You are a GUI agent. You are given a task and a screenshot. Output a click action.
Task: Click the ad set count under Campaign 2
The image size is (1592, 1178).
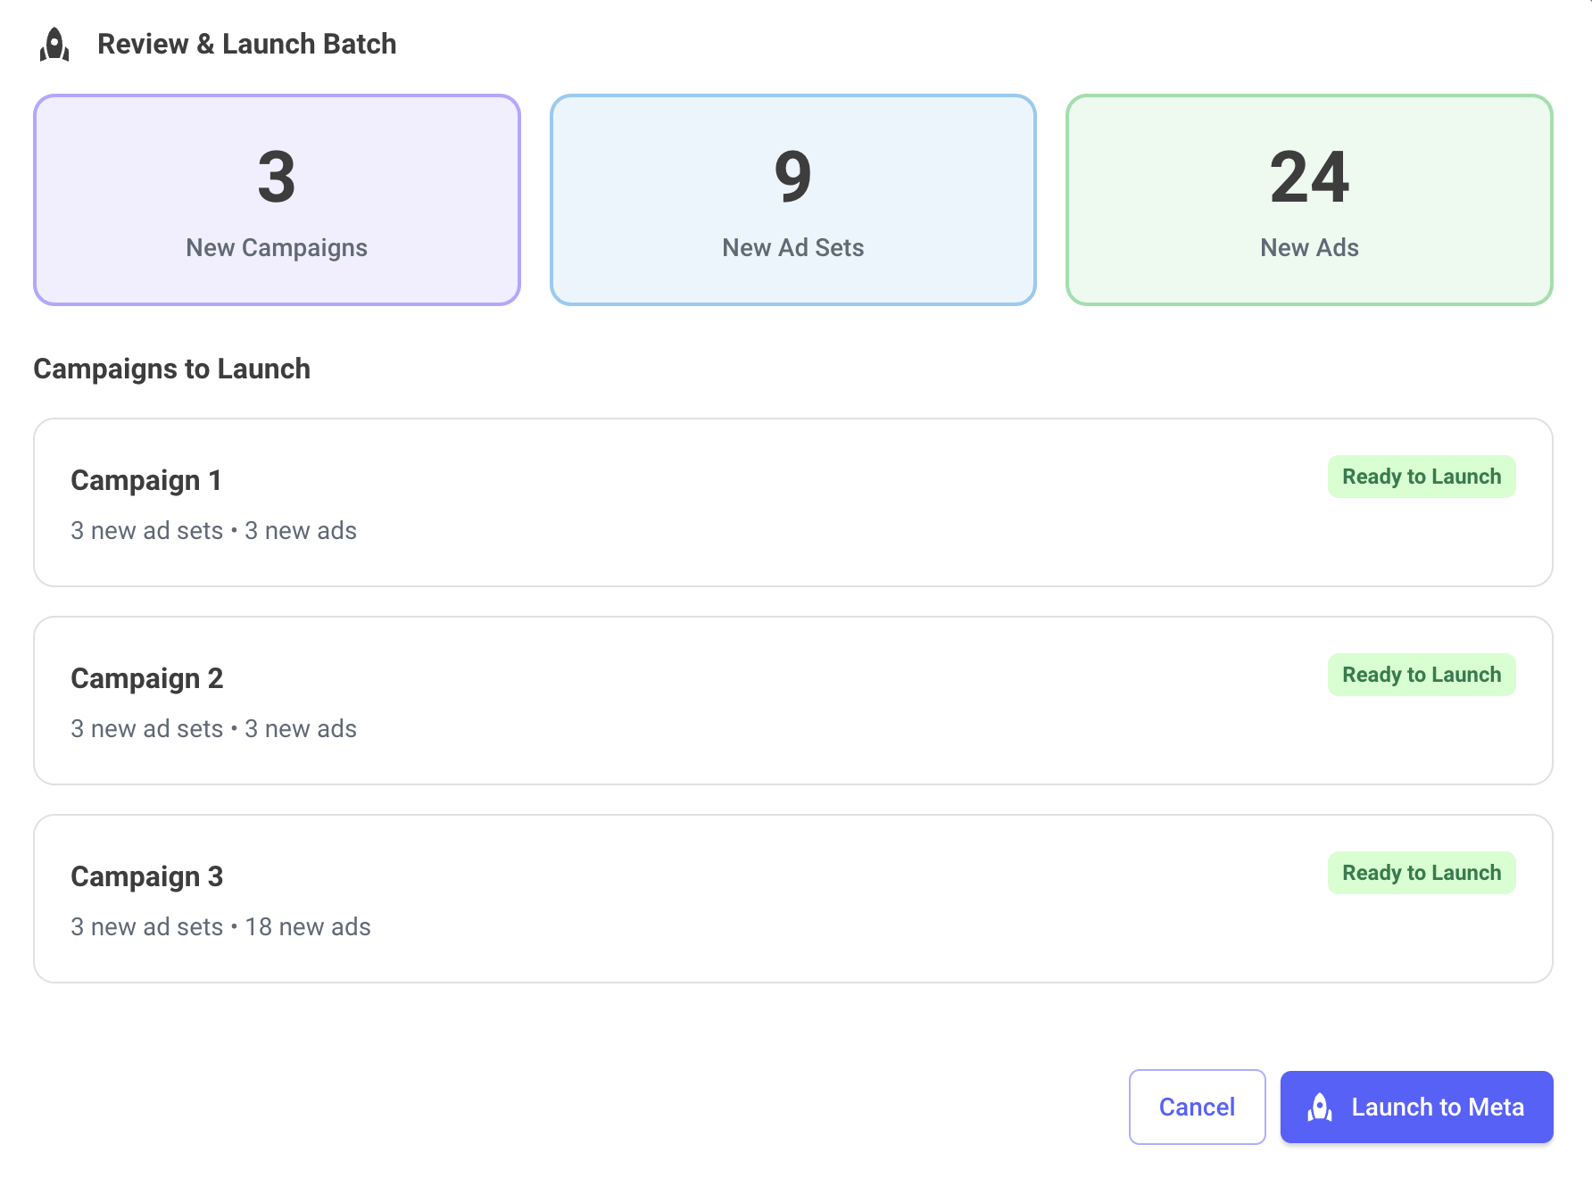click(x=147, y=728)
